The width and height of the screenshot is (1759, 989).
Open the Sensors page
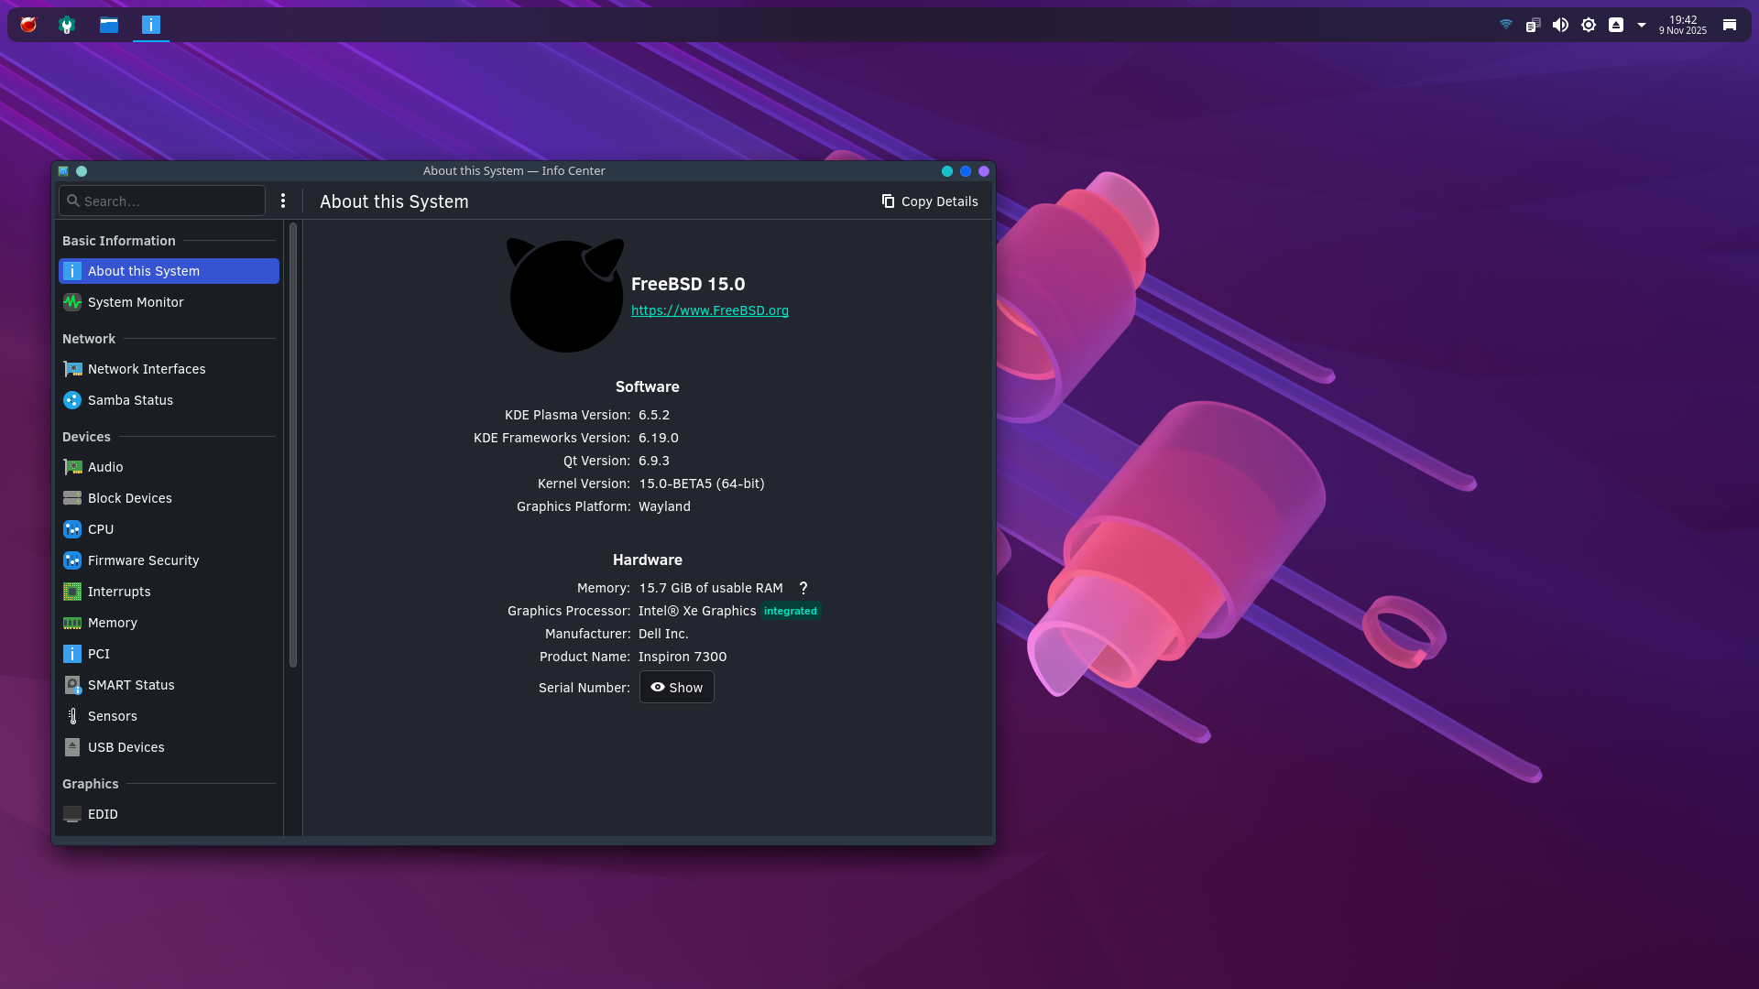point(112,716)
